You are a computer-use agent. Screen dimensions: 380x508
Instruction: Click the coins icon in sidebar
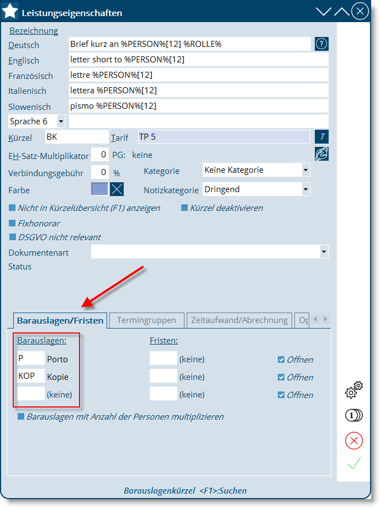click(x=353, y=415)
